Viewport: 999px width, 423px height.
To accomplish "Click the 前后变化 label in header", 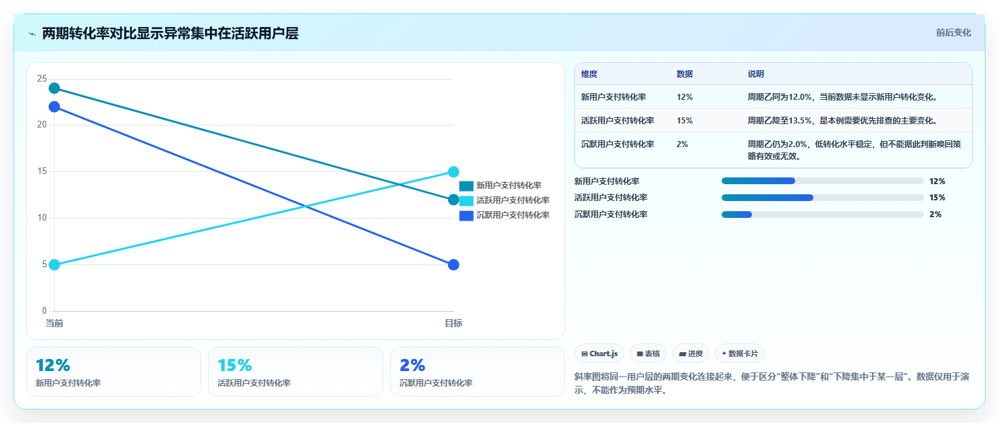I will 953,32.
